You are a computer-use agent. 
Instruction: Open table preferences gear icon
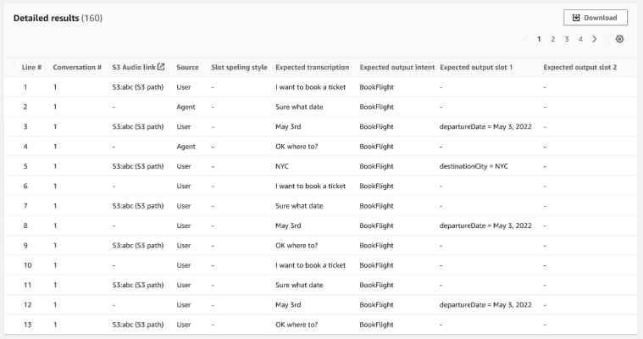click(620, 39)
